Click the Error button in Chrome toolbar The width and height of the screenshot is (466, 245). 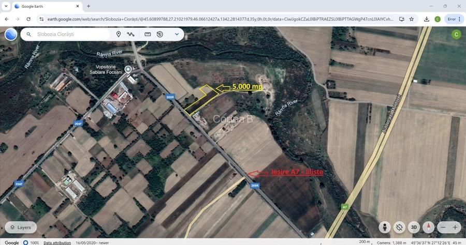tap(453, 19)
